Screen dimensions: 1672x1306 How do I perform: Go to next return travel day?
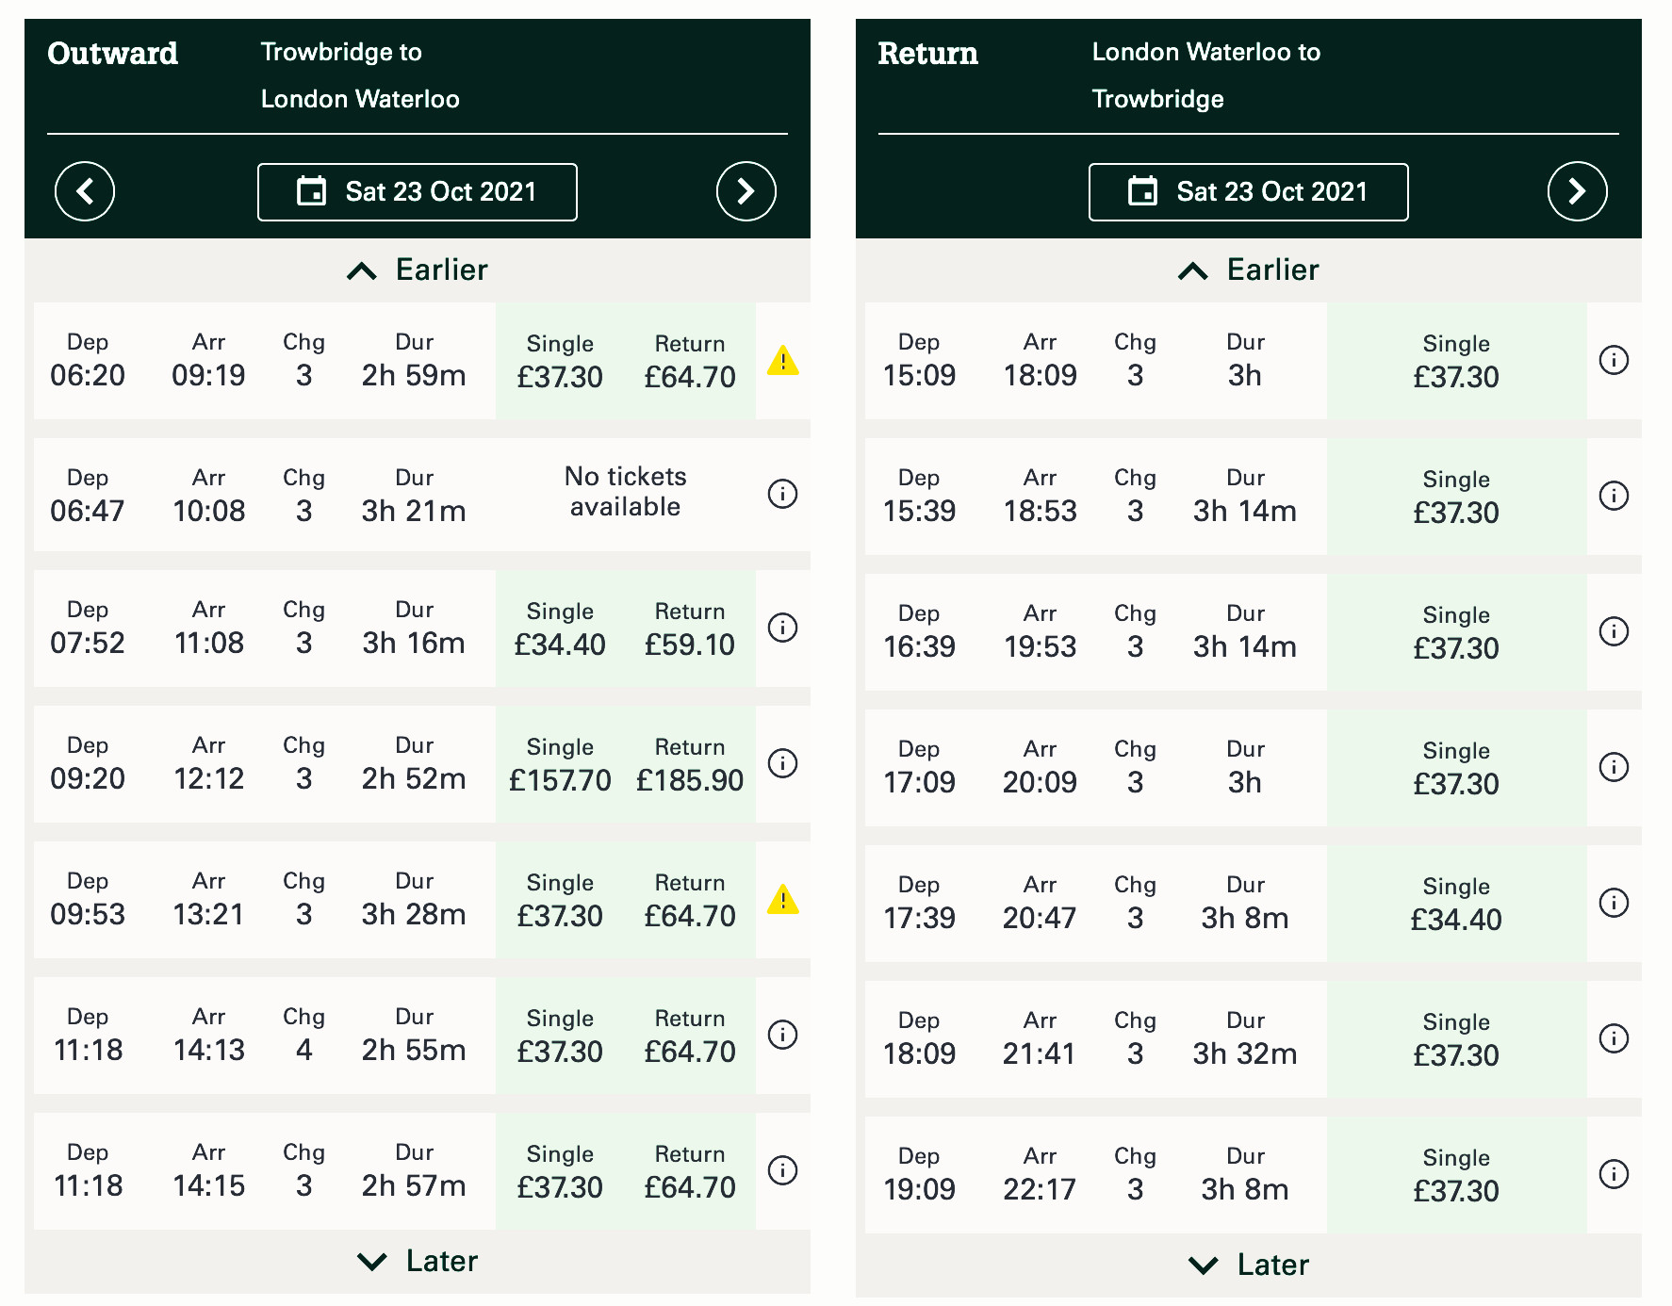(1577, 191)
